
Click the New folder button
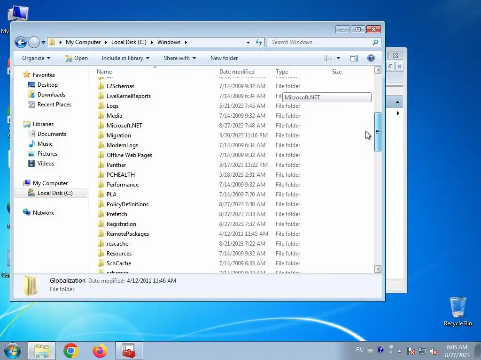(224, 58)
